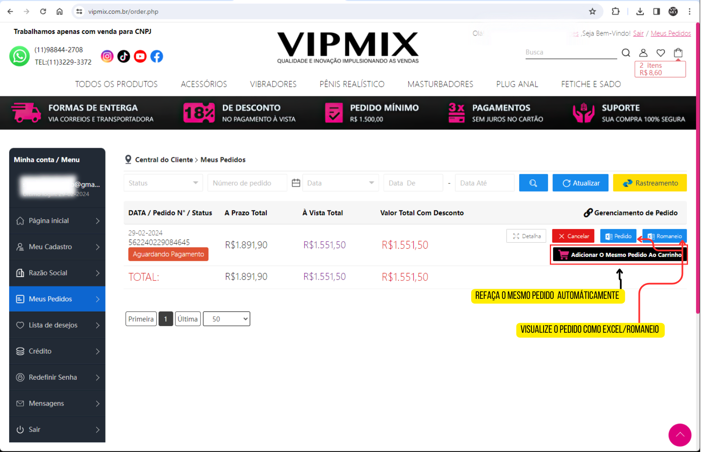This screenshot has width=701, height=452.
Task: Click the Detalha button for the order
Action: 526,236
